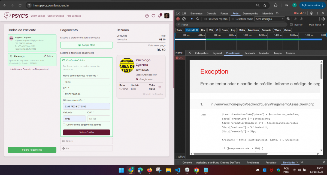This screenshot has width=327, height=175.
Task: Click the Ir para Pagamento button
Action: point(32,150)
